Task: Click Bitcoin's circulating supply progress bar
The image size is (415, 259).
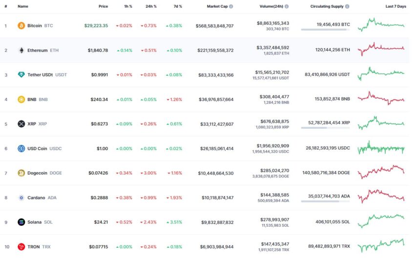Action: pyautogui.click(x=325, y=30)
